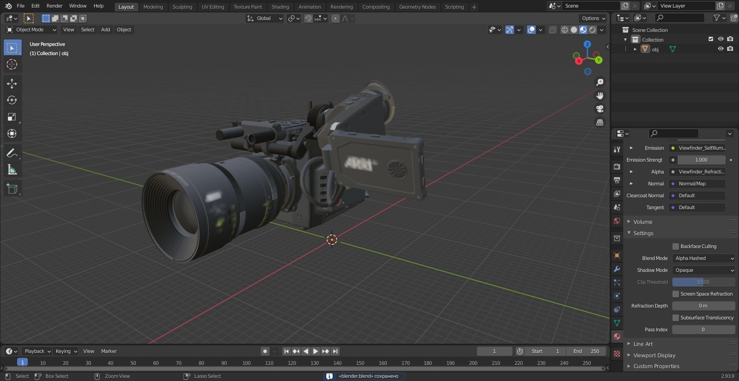
Task: Open the Object Data properties tab
Action: click(x=617, y=323)
